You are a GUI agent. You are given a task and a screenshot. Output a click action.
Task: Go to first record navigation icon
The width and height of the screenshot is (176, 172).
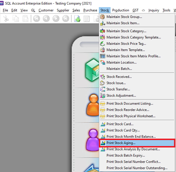(36, 19)
